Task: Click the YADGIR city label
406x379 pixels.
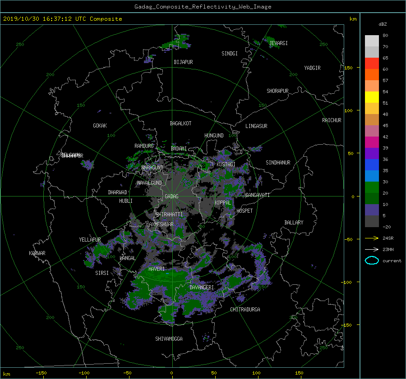Action: tap(312, 68)
